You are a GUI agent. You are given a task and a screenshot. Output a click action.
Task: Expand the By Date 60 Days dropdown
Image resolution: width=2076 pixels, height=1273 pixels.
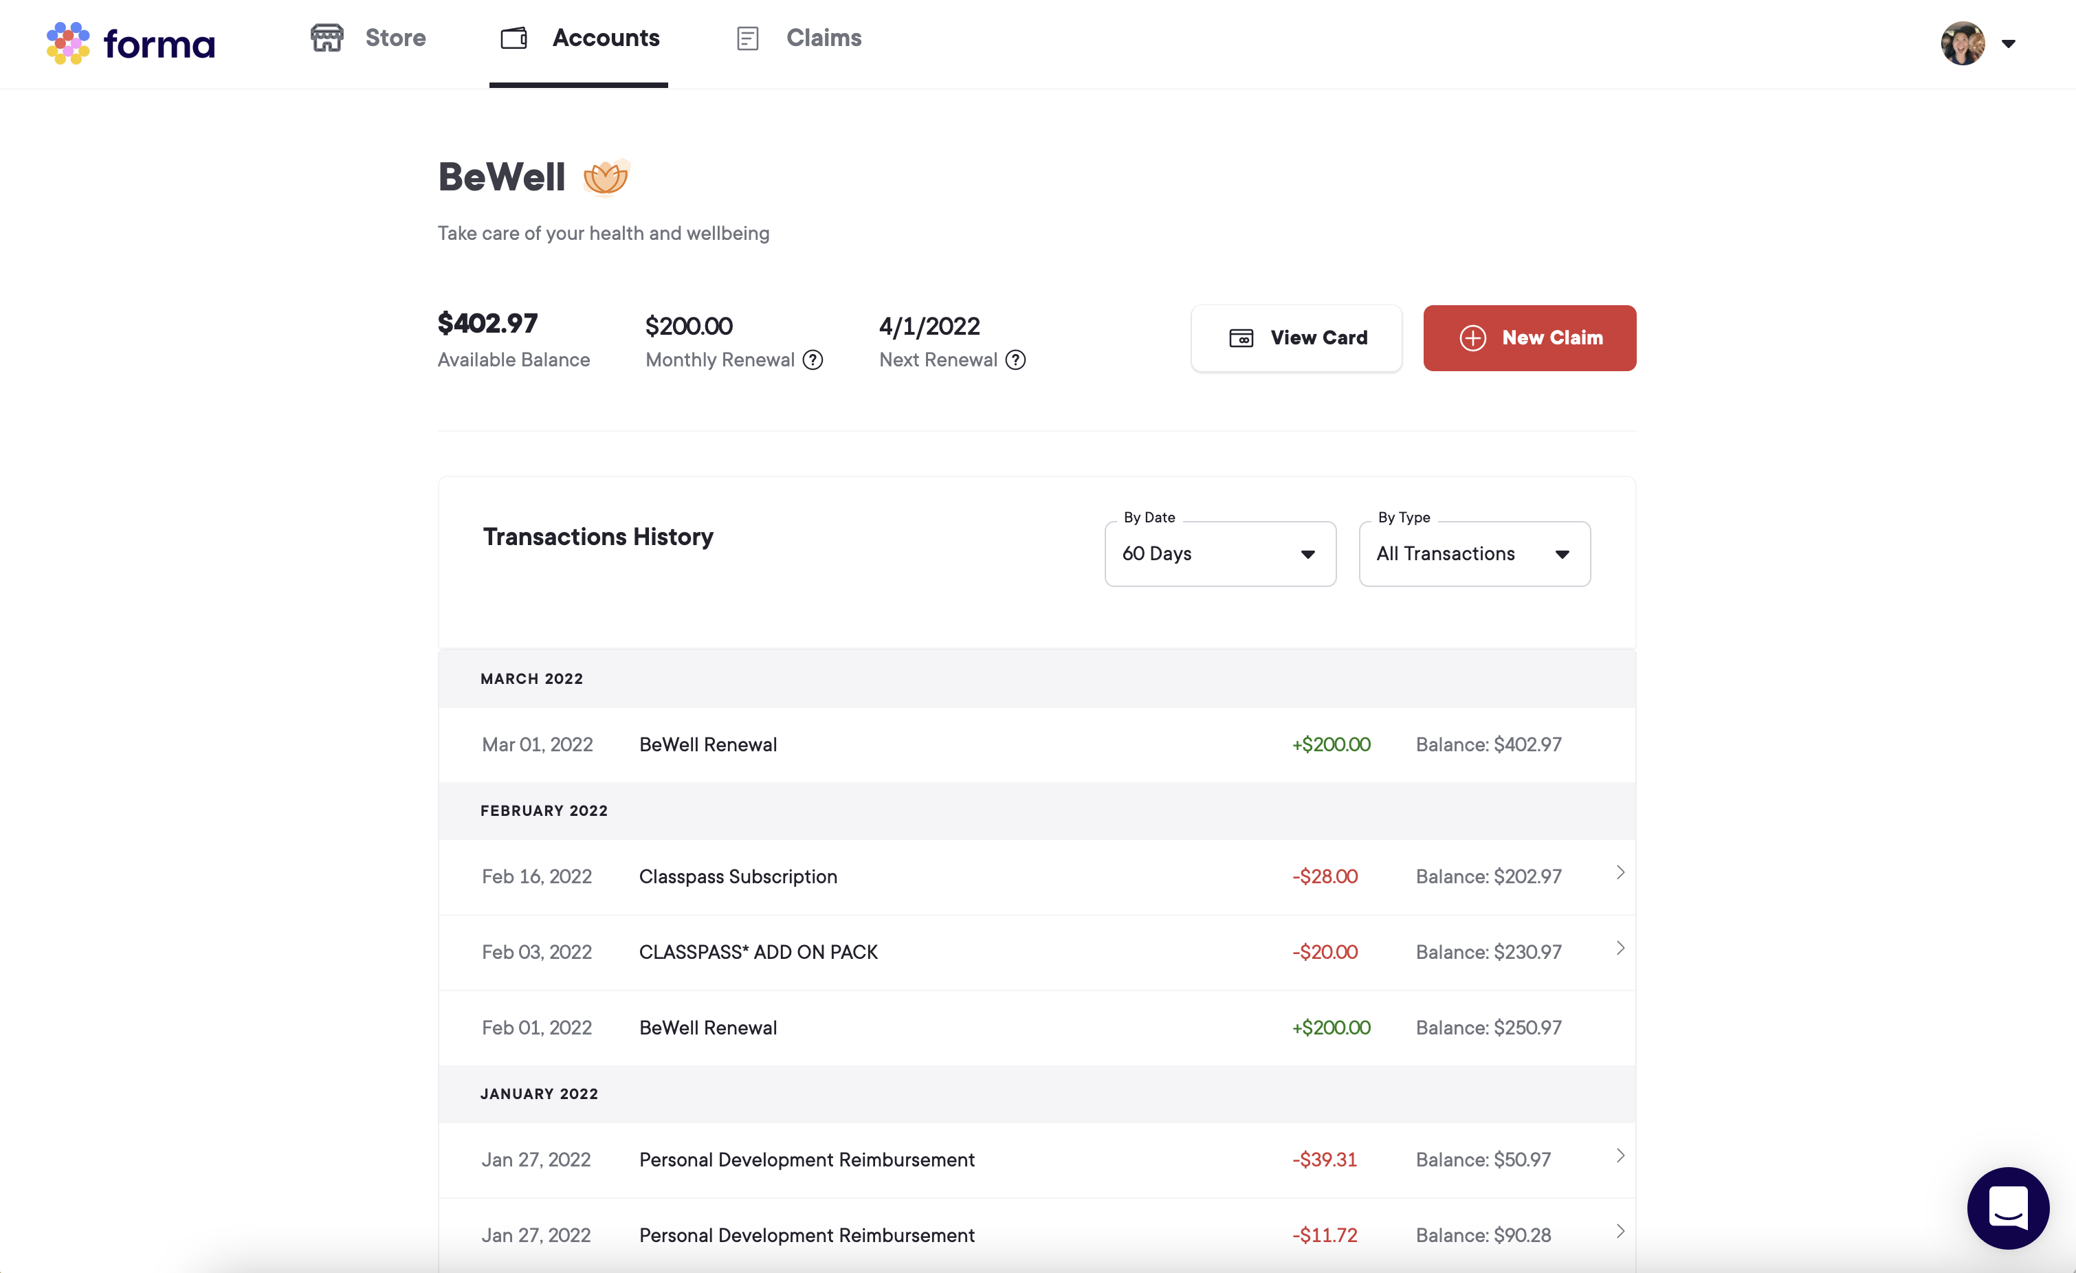tap(1219, 553)
